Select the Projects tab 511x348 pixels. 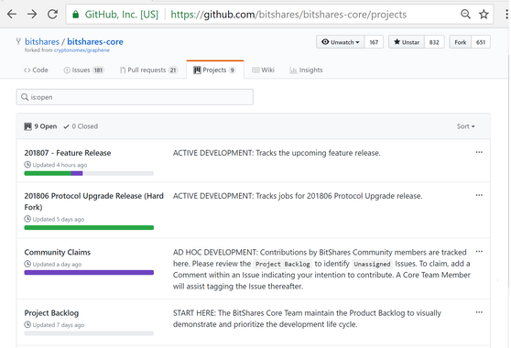tap(215, 70)
